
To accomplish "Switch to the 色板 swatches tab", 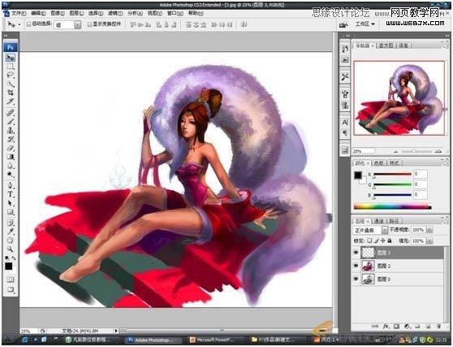I will 378,163.
